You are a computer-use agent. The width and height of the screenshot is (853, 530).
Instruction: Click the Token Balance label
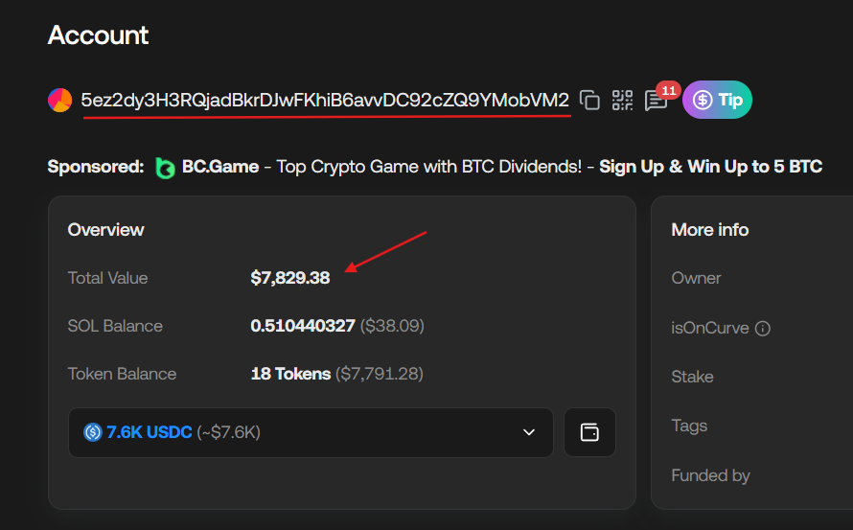point(122,374)
